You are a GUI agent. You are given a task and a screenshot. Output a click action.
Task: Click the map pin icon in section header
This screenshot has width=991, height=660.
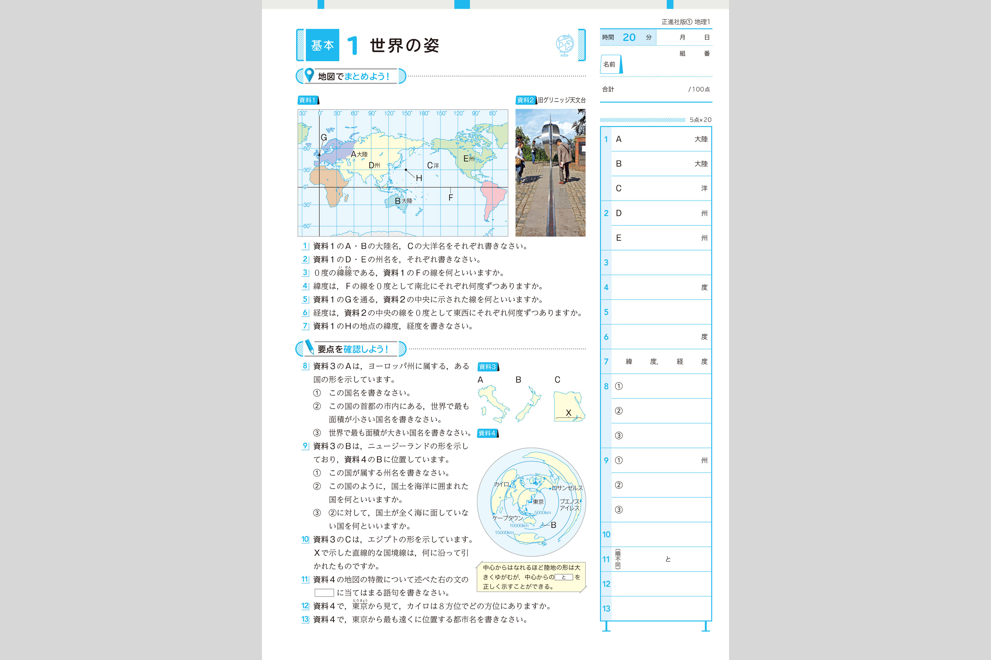coord(309,75)
